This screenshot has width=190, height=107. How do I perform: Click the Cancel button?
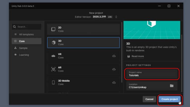pos(149,99)
